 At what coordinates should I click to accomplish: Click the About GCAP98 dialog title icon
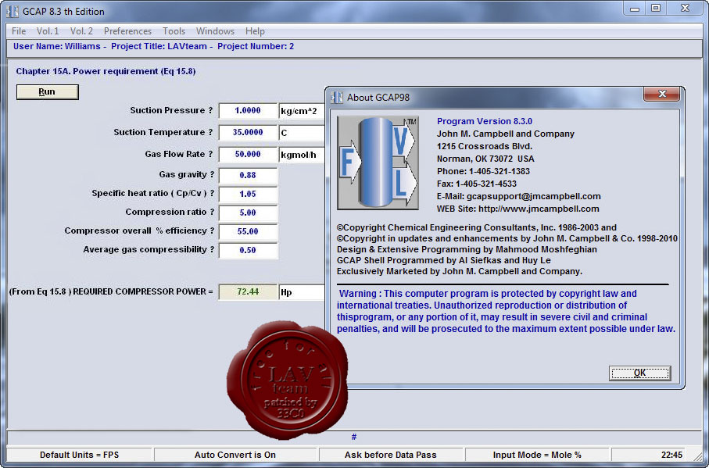337,97
